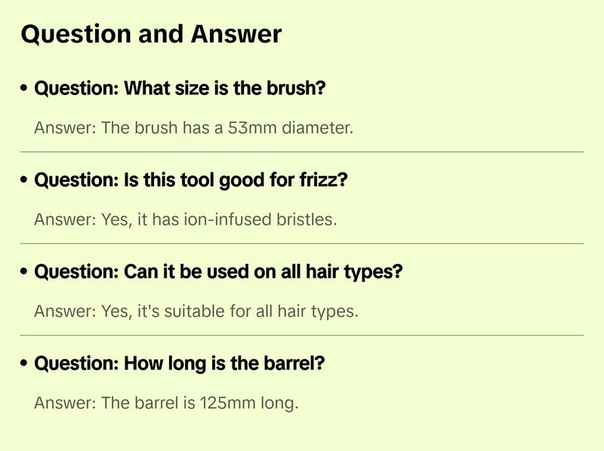Viewport: 604px width, 451px height.
Task: Click the divider below the frizz answer
Action: (302, 244)
